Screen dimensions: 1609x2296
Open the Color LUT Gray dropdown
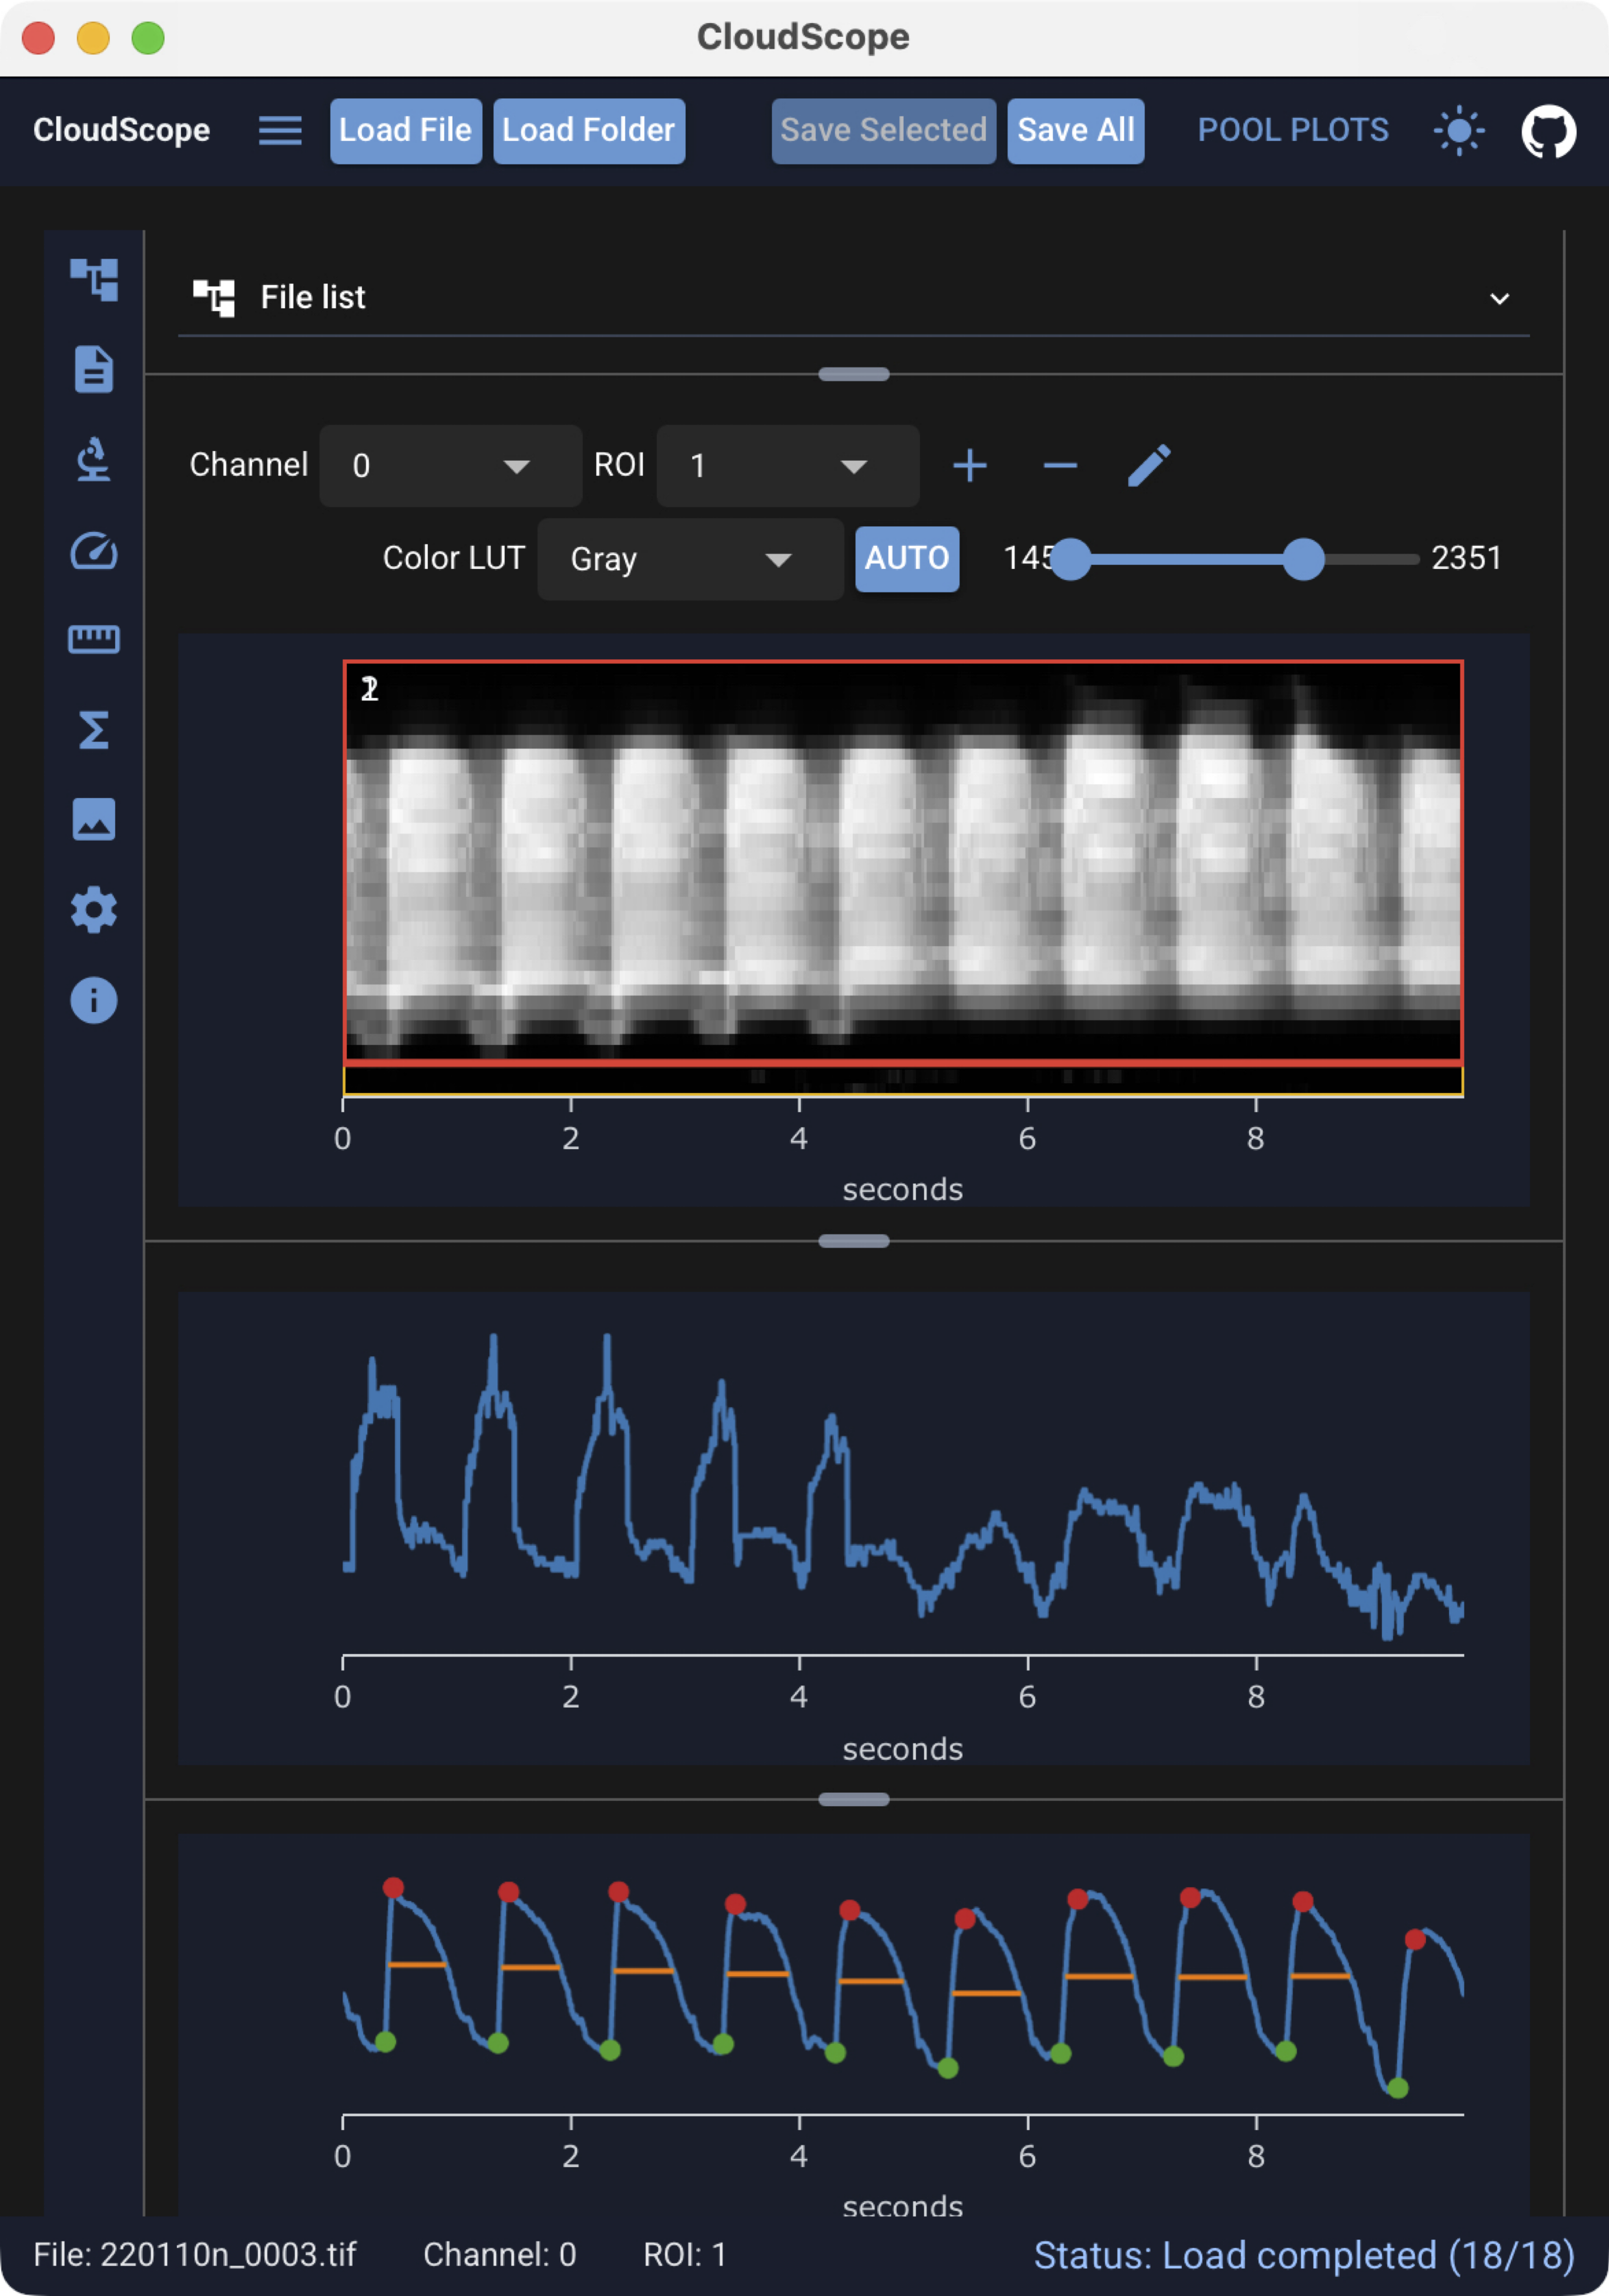[x=690, y=559]
